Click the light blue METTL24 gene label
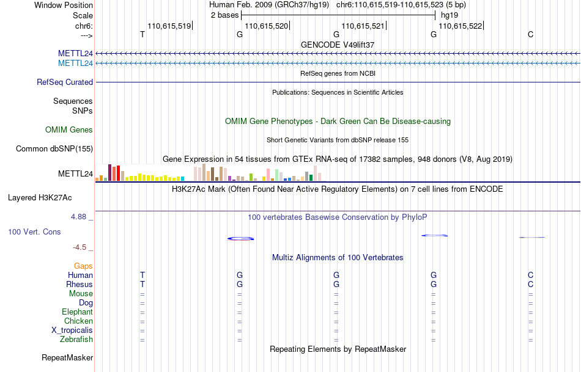Image resolution: width=581 pixels, height=372 pixels. point(75,64)
